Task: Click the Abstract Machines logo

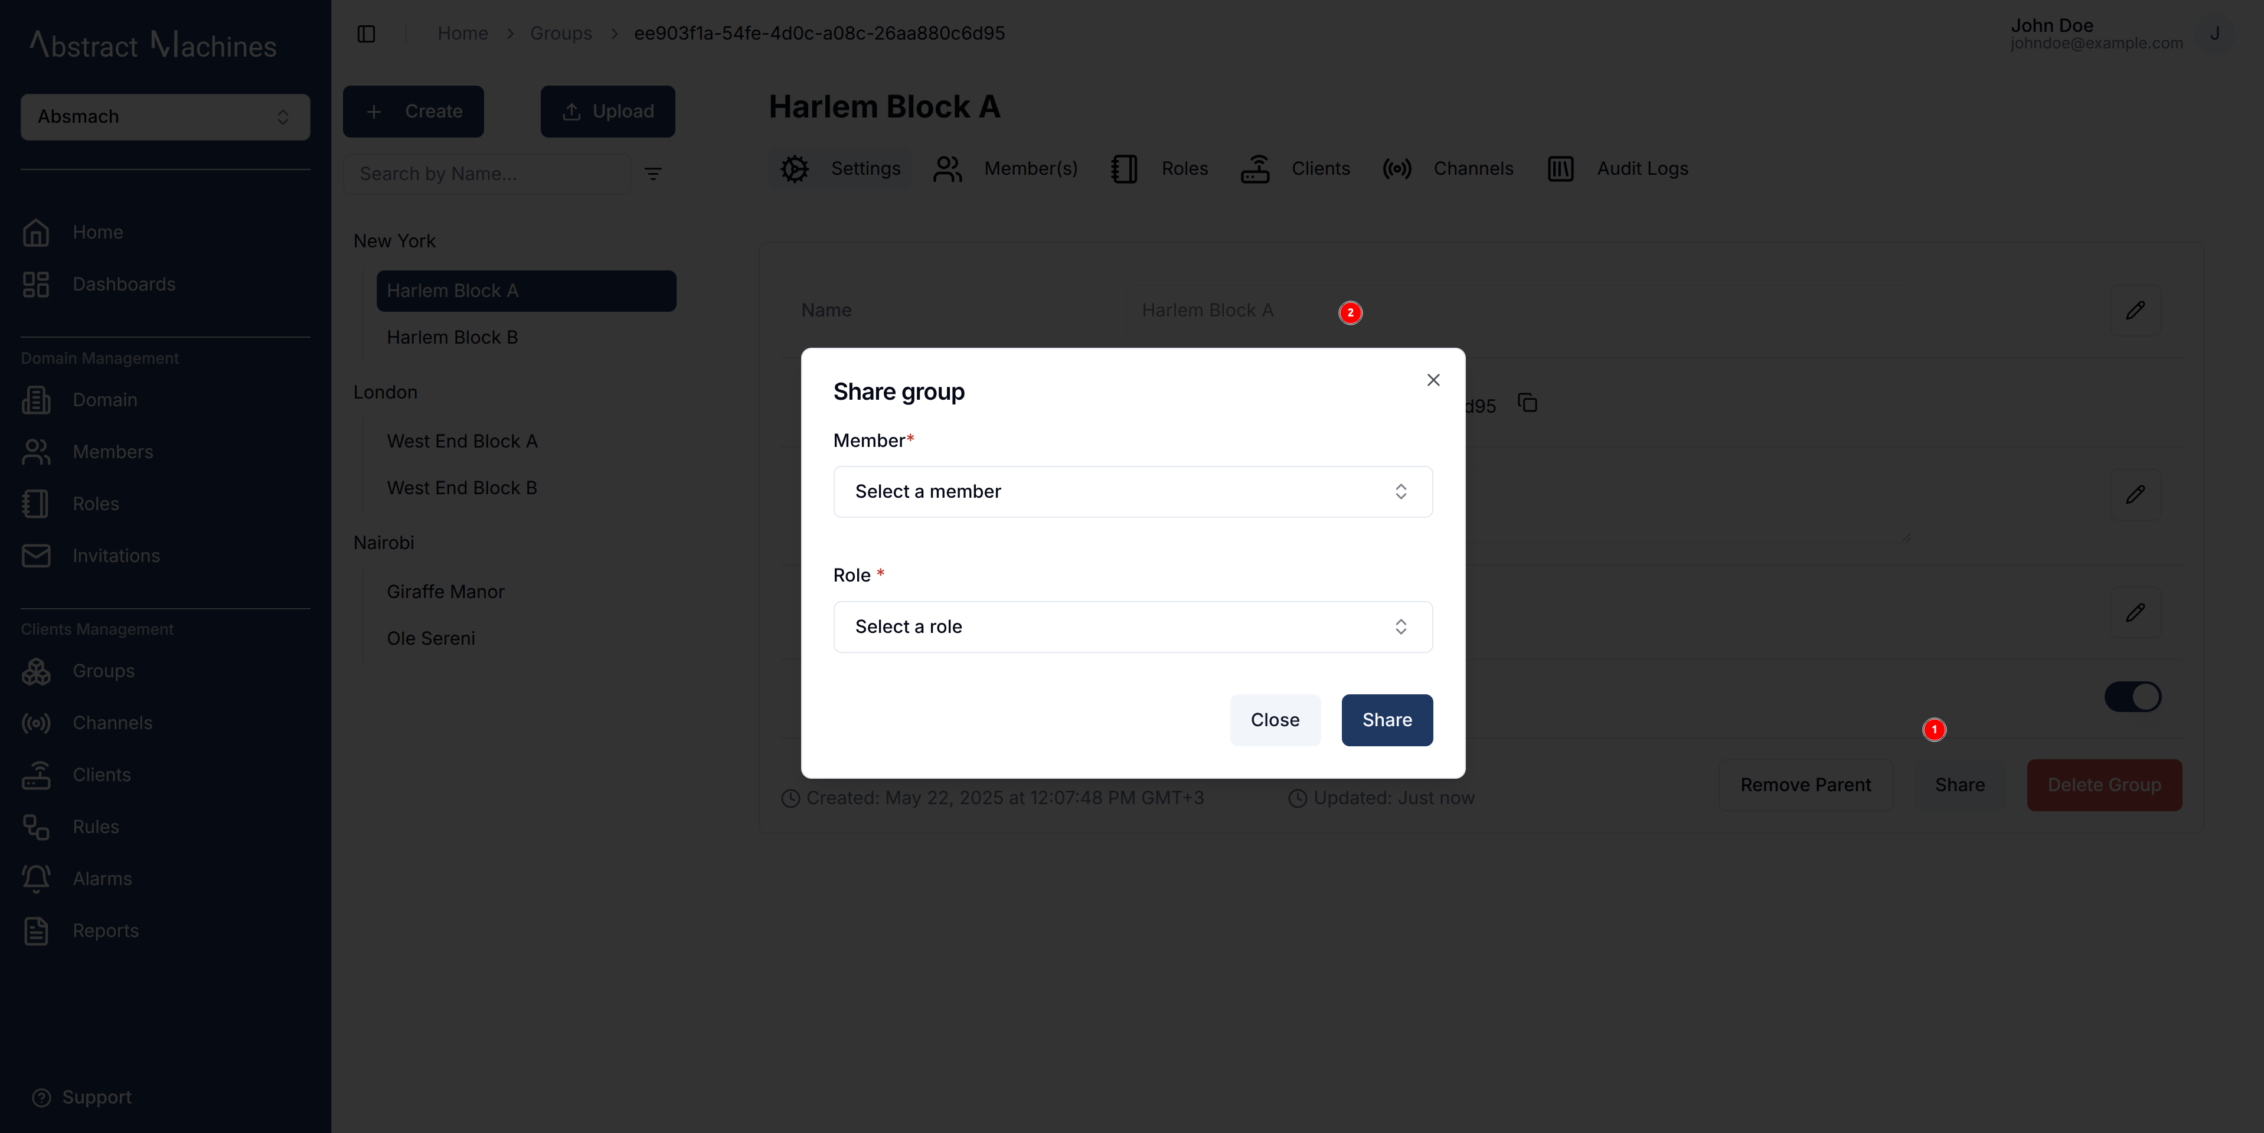Action: click(x=153, y=44)
